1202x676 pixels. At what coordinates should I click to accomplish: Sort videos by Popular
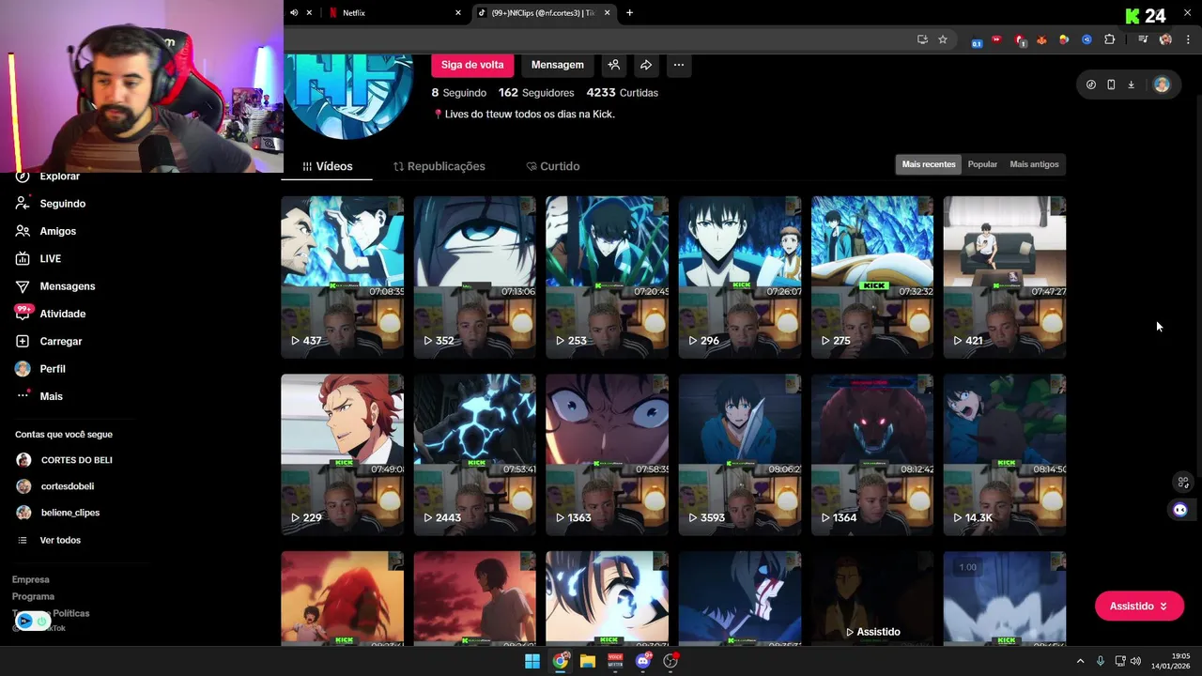(x=982, y=164)
